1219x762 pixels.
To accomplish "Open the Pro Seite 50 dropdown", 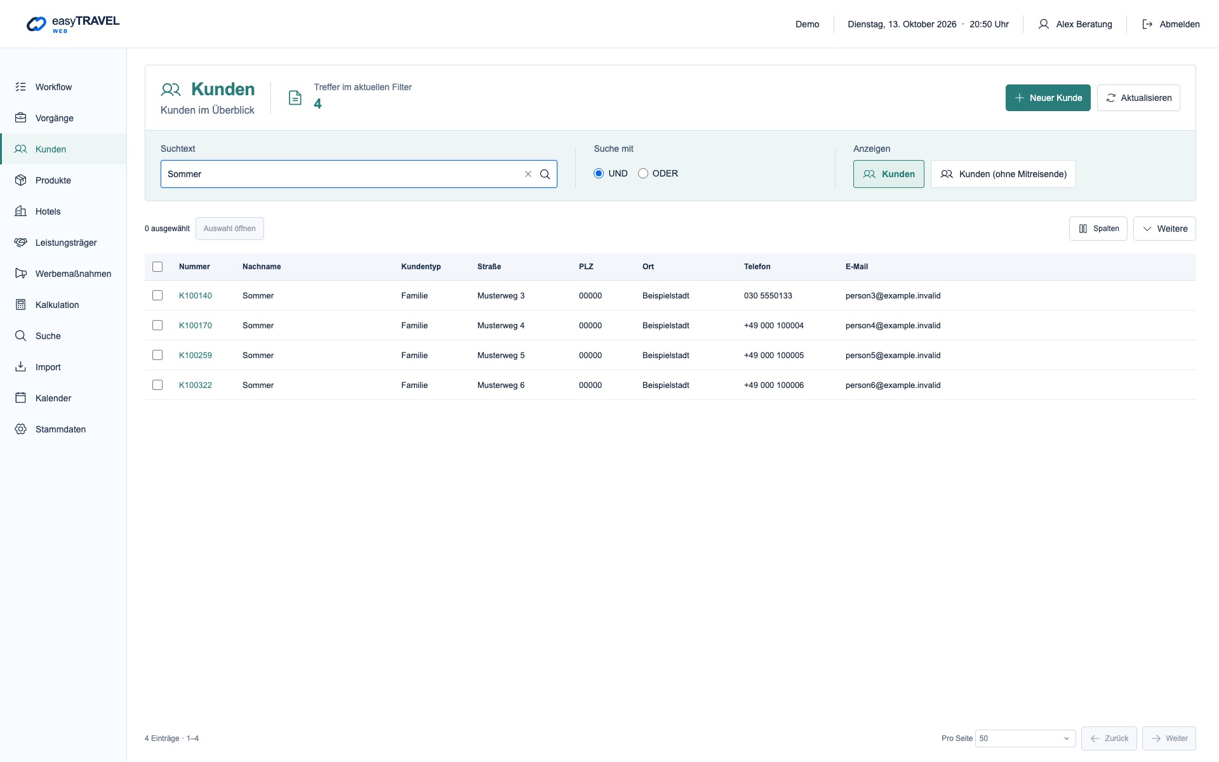I will coord(1025,739).
